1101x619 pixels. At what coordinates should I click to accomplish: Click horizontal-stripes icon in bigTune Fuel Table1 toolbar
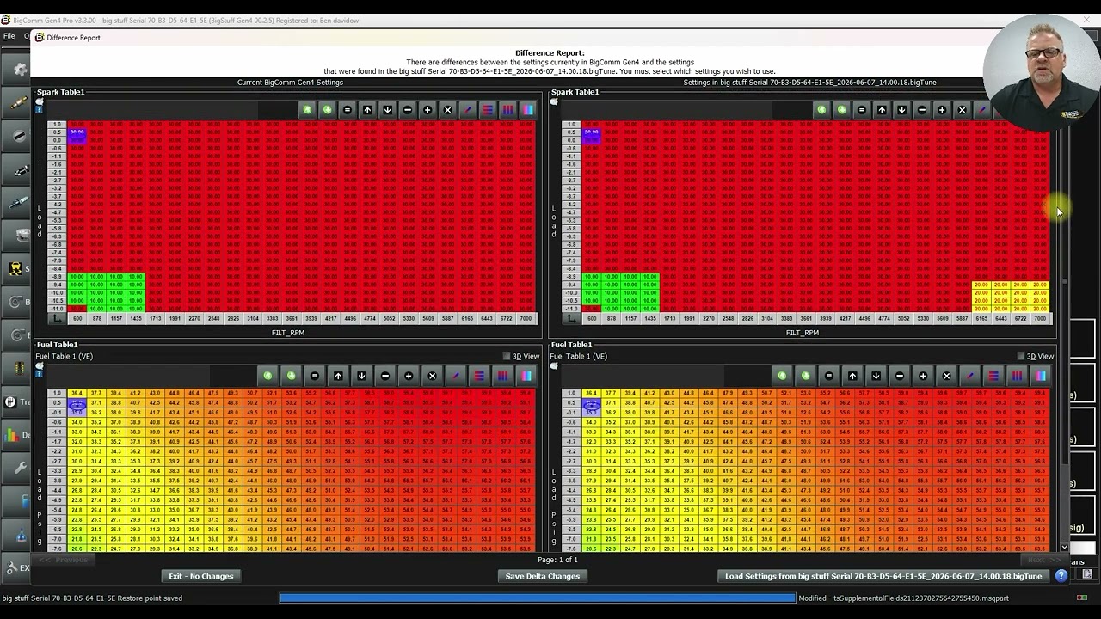pyautogui.click(x=993, y=376)
